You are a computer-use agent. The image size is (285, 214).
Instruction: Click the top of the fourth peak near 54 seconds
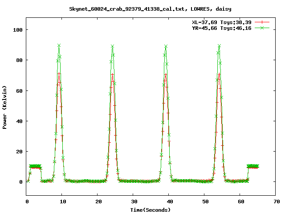click(x=219, y=46)
